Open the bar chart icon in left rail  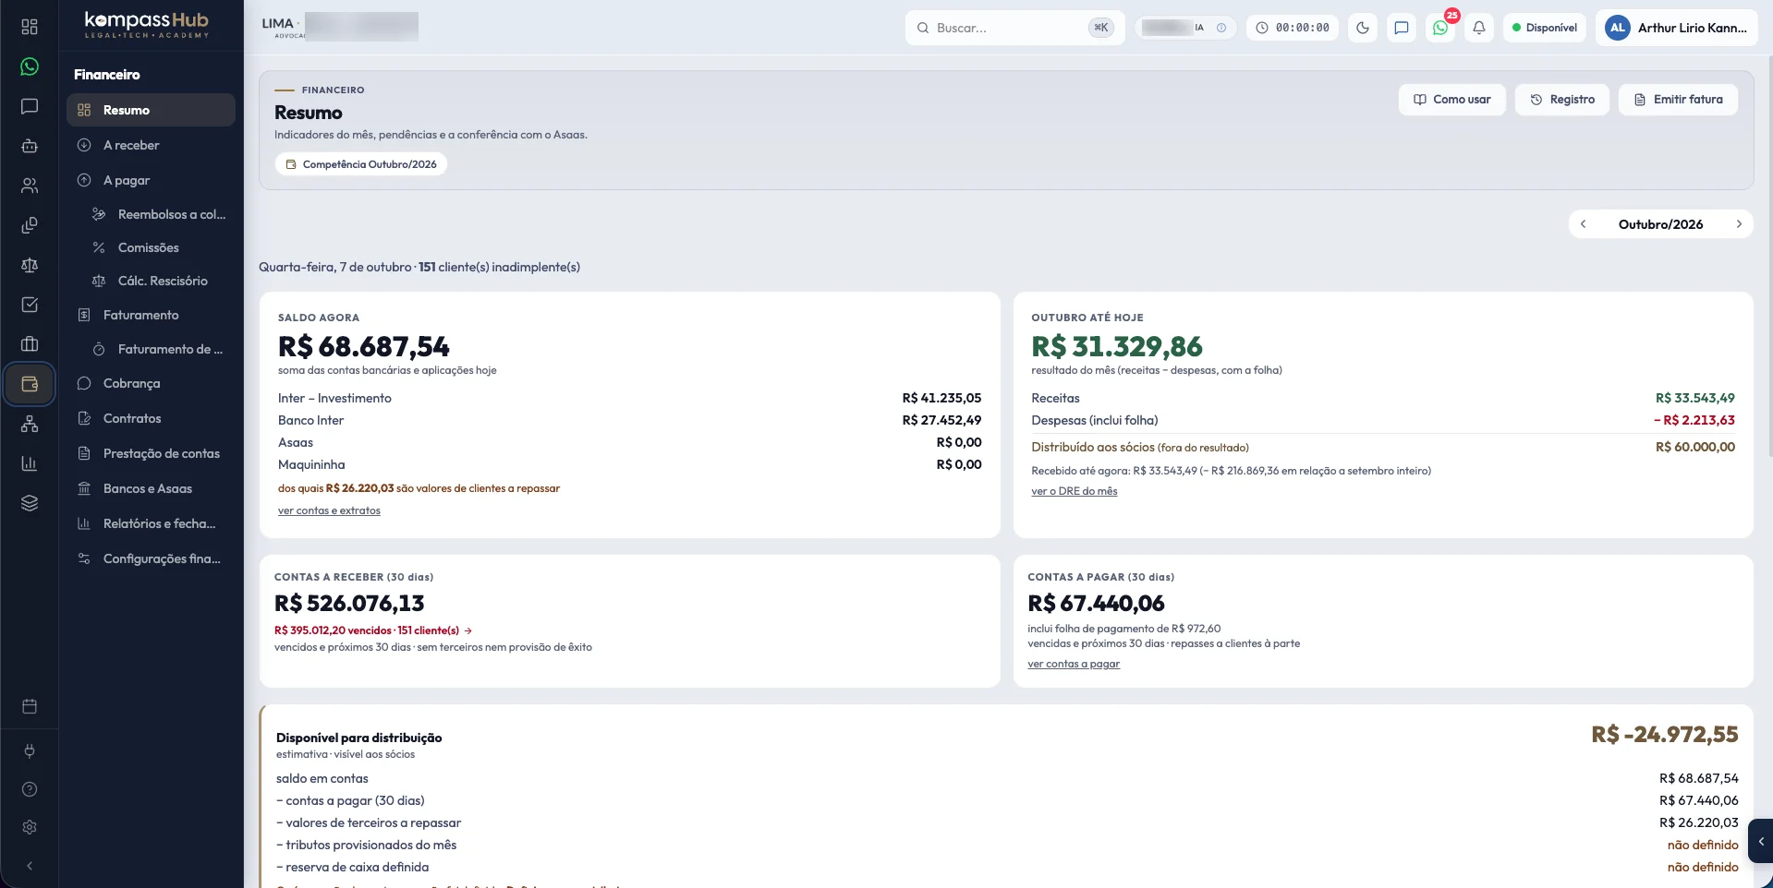[30, 463]
